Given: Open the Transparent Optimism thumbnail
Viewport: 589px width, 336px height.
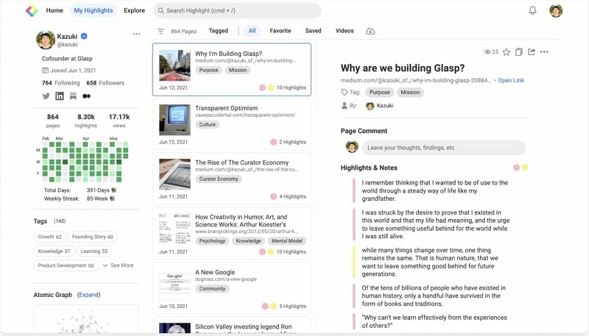Looking at the screenshot, I should pyautogui.click(x=174, y=120).
